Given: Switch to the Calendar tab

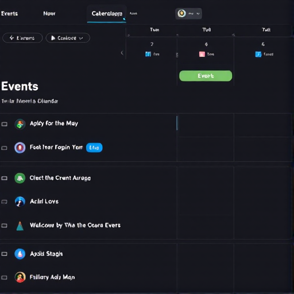Looking at the screenshot, I should pos(107,14).
